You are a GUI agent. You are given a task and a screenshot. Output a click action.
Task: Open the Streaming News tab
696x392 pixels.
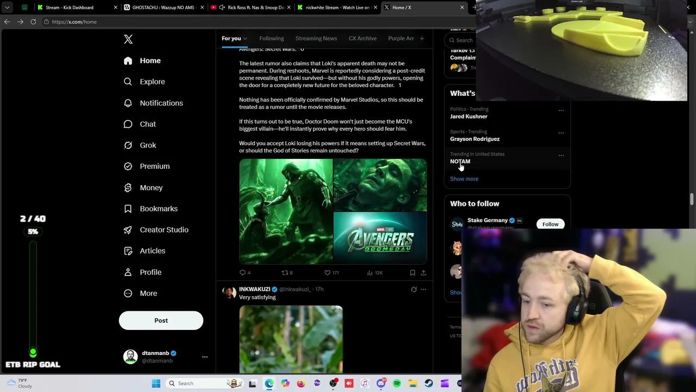pyautogui.click(x=316, y=39)
